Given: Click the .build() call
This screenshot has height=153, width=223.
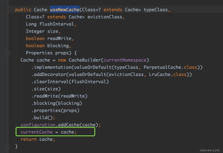Looking at the screenshot, I should (43, 118).
